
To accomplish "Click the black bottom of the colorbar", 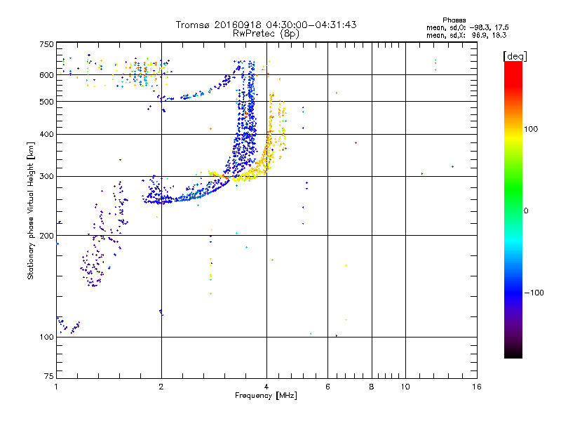I will click(x=513, y=353).
